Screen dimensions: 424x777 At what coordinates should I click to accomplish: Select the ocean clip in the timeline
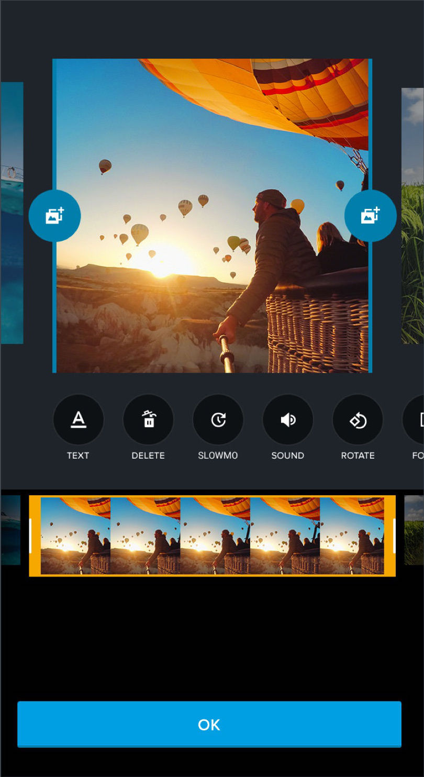point(10,530)
